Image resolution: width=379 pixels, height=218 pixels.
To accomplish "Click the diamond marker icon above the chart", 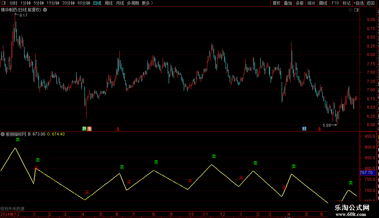I will tap(350, 10).
